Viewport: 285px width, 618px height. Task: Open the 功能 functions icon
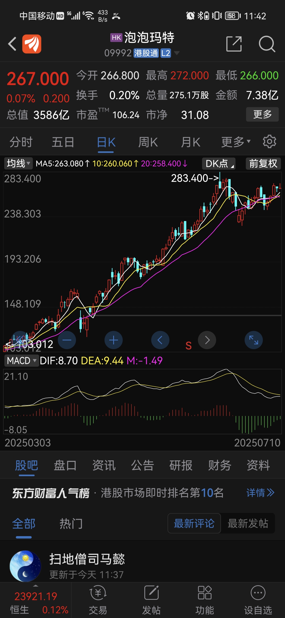[205, 601]
